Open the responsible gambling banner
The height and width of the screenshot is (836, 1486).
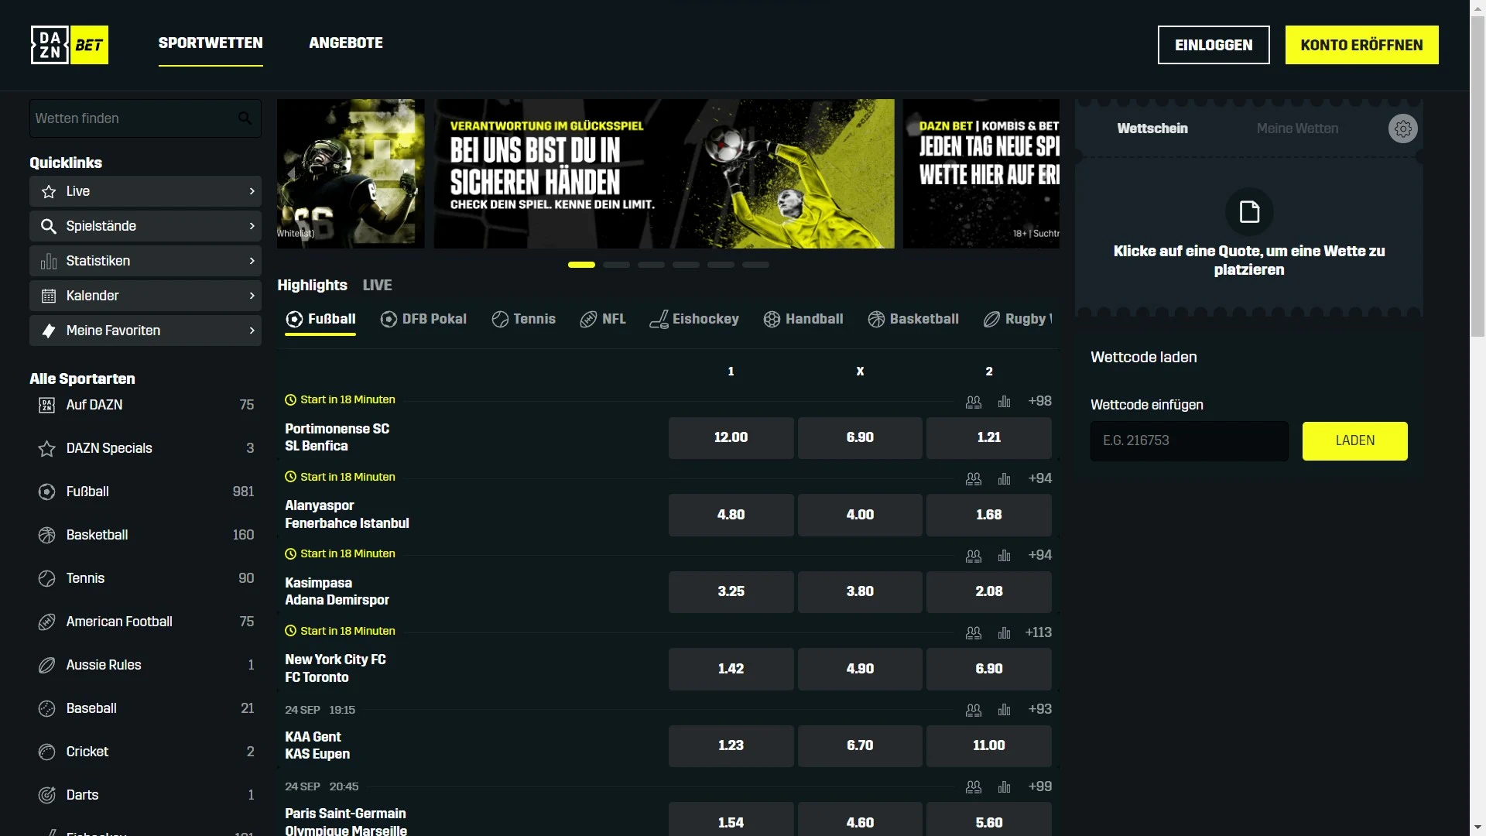point(664,173)
